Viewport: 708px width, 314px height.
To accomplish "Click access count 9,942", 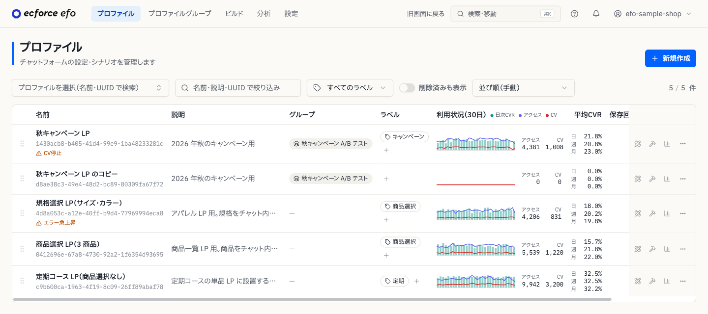I will click(x=531, y=285).
